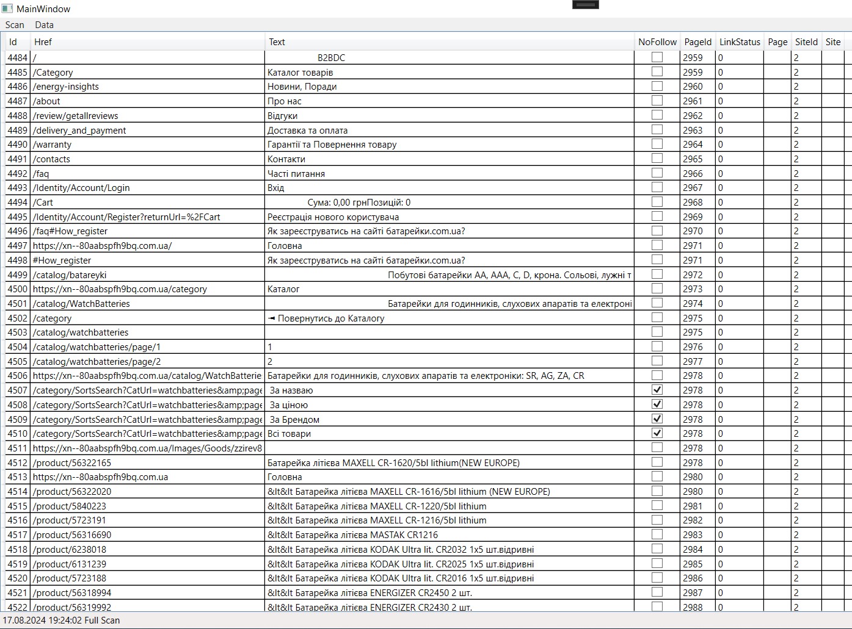
Task: Sort by the Id column header
Action: coord(18,42)
